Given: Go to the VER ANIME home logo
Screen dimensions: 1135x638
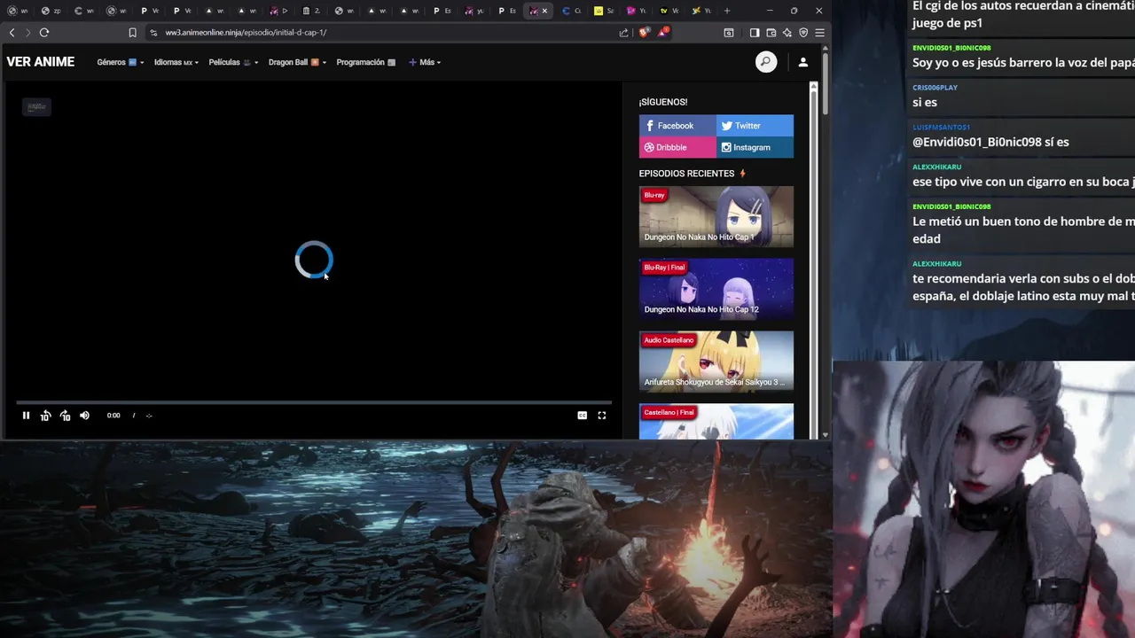Looking at the screenshot, I should pyautogui.click(x=41, y=62).
